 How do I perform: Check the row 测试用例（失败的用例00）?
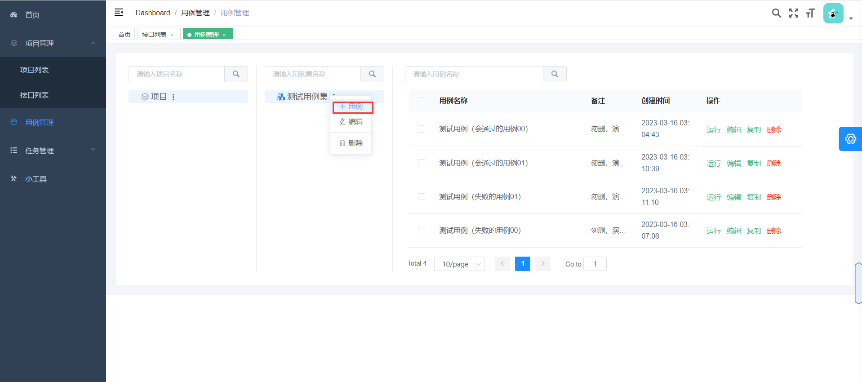[422, 230]
